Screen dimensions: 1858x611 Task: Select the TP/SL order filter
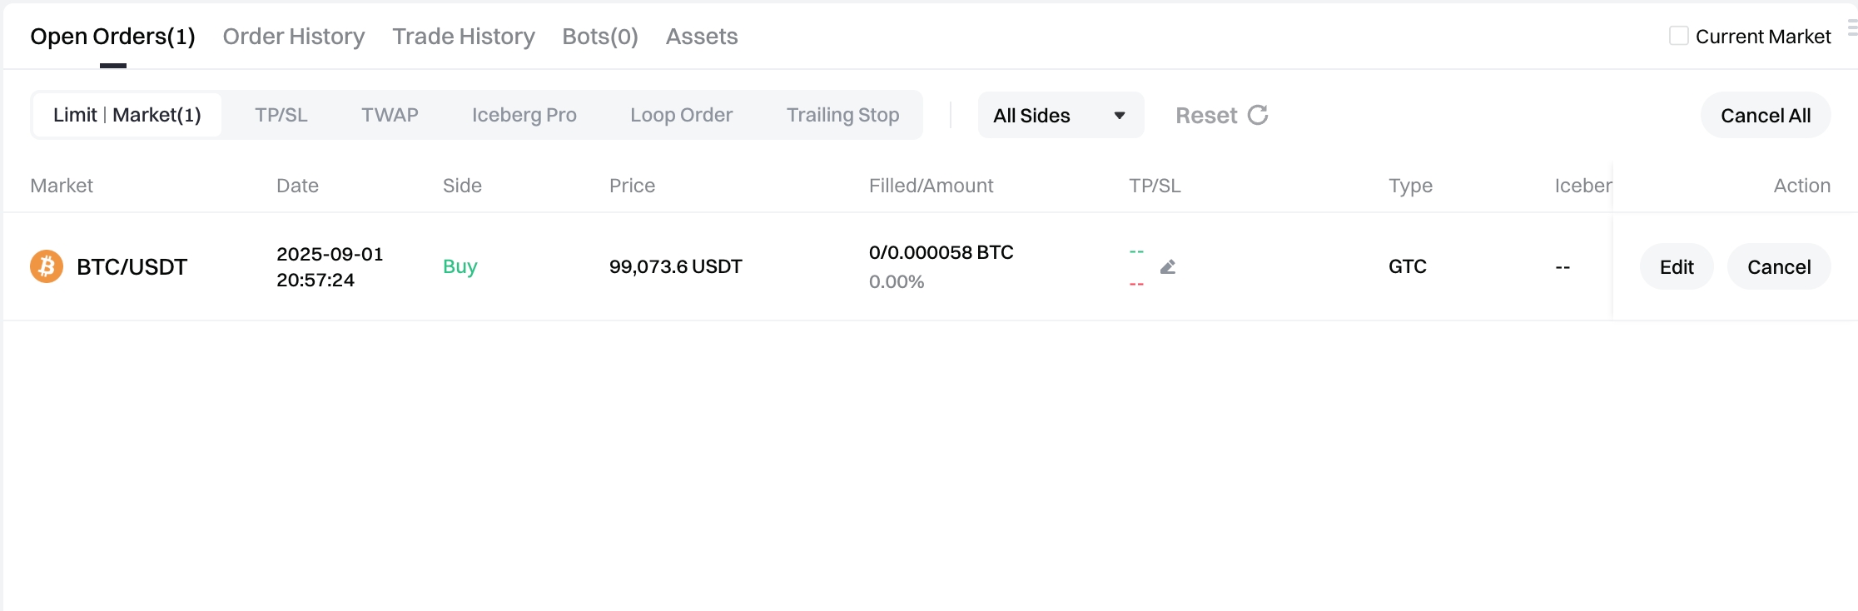[281, 115]
